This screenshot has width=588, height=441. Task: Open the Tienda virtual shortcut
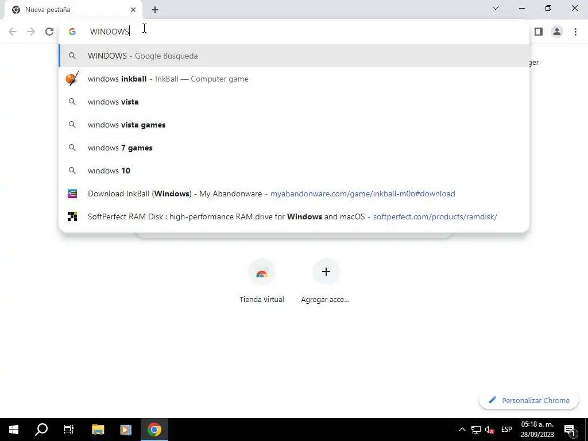[x=262, y=281]
